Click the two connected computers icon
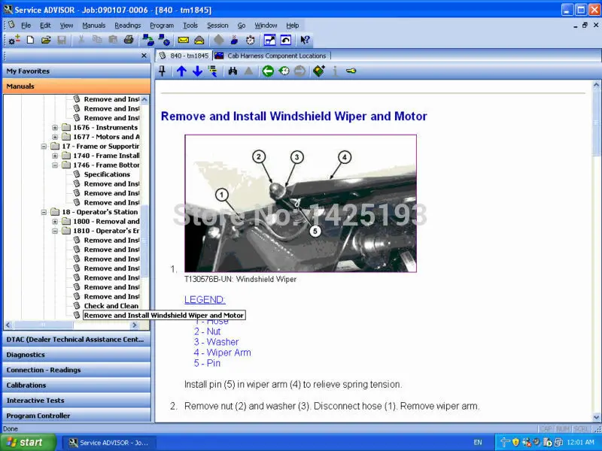Screen dimensions: 602x451 (x=147, y=40)
